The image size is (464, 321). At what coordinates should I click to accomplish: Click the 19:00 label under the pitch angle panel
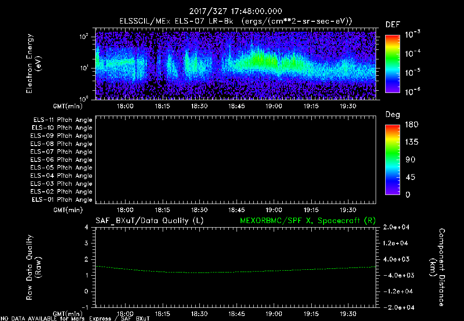click(x=274, y=210)
